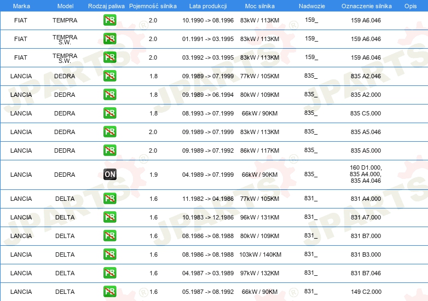Viewport: 428px width, 301px height.
Task: Click petrol icon for Delta 149 C2.000 row
Action: point(110,292)
